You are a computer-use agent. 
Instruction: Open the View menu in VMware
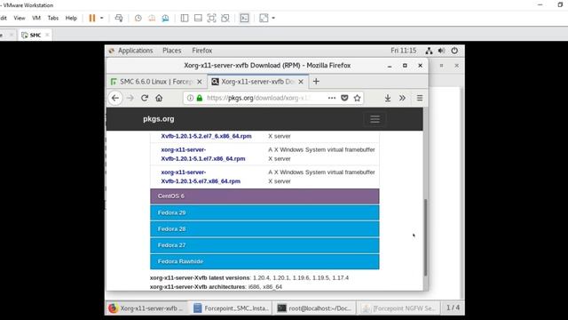20,18
